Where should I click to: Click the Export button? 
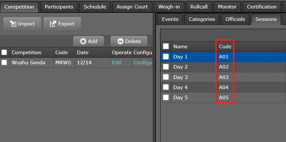click(62, 24)
